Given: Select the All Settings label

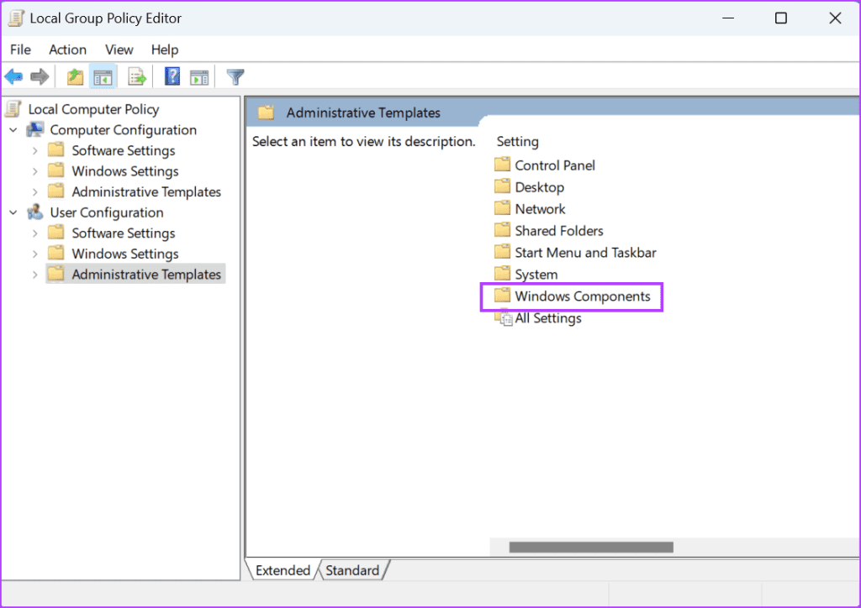Looking at the screenshot, I should [x=548, y=318].
